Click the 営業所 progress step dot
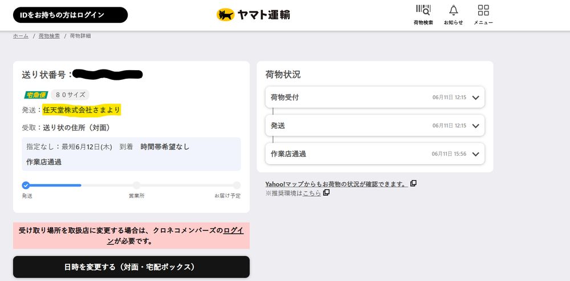Viewport: 570px width, 281px height. pos(136,185)
